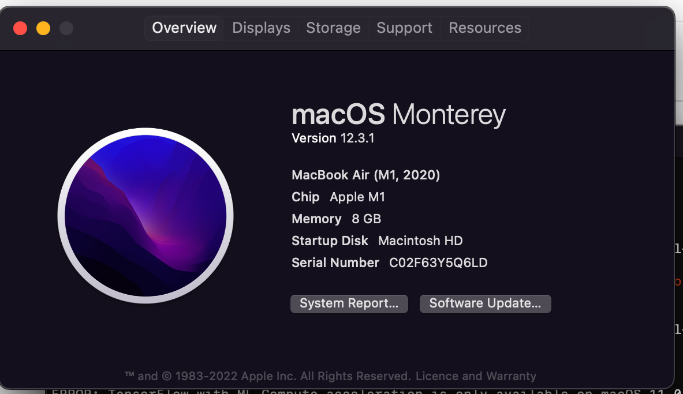The height and width of the screenshot is (394, 683).
Task: Click Version 12.3.1 to reveal build
Action: 333,138
